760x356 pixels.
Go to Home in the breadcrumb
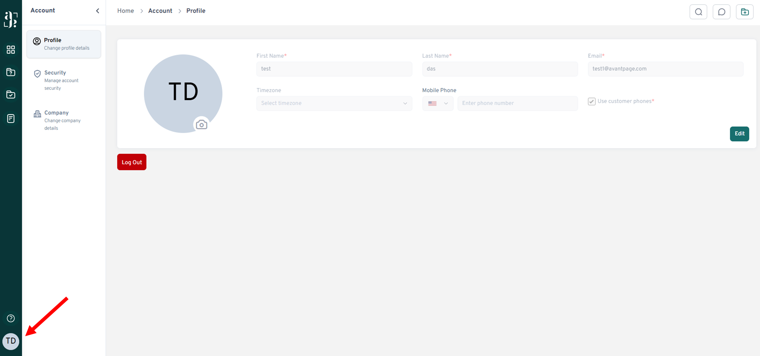click(x=125, y=11)
